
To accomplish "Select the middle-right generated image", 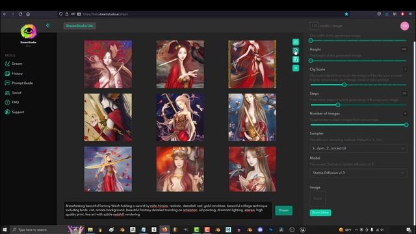I will click(x=252, y=117).
